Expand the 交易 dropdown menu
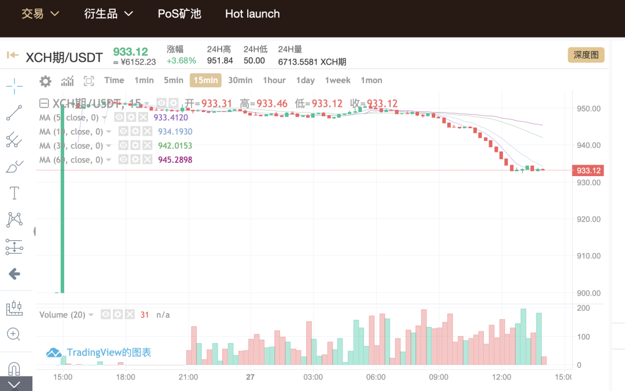Screen dimensions: 625x391 (41, 14)
